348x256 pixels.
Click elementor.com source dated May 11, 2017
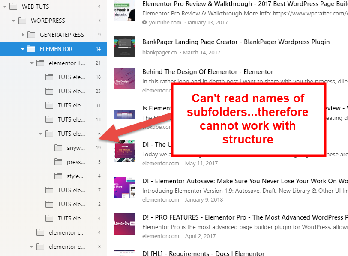[x=161, y=164]
